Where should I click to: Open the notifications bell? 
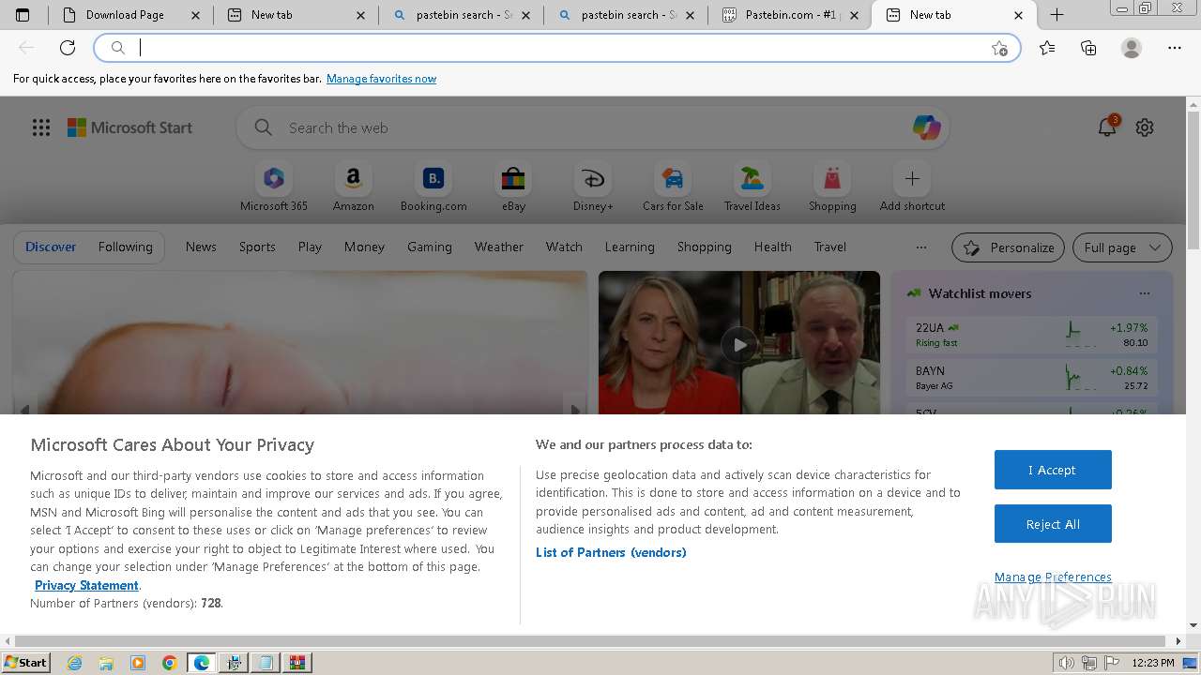[x=1107, y=127]
